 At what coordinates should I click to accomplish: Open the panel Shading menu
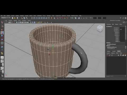tap(10, 21)
